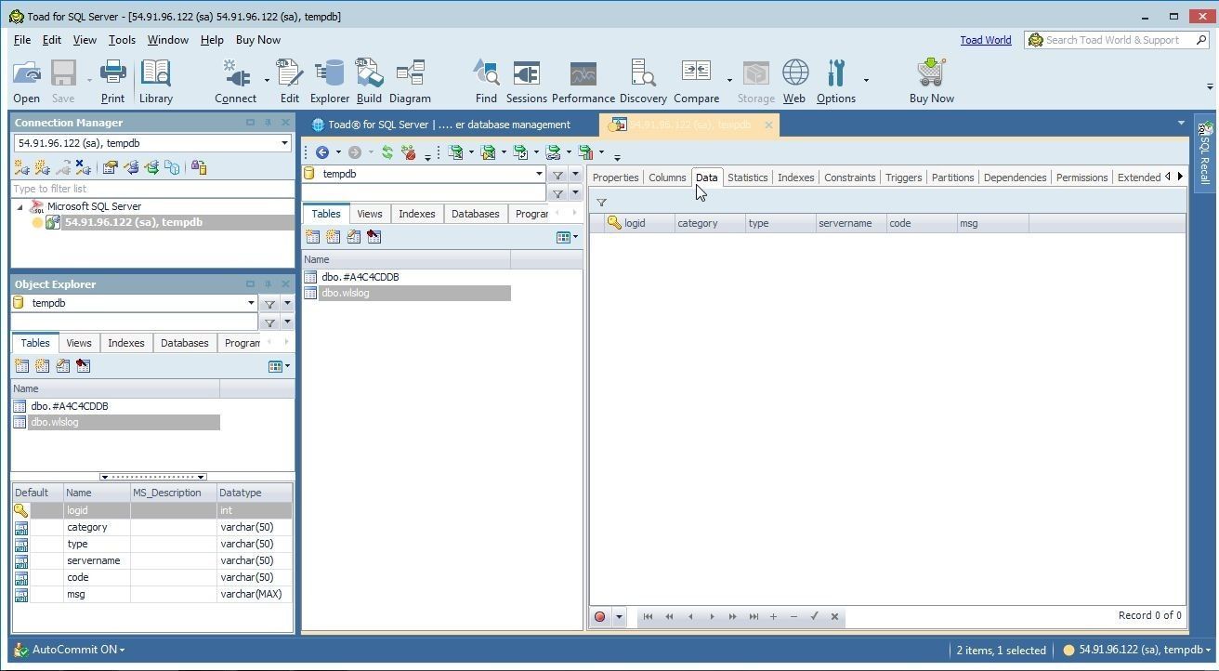Viewport: 1219px width, 671px height.
Task: Click the create table icon in Object Explorer
Action: (21, 366)
